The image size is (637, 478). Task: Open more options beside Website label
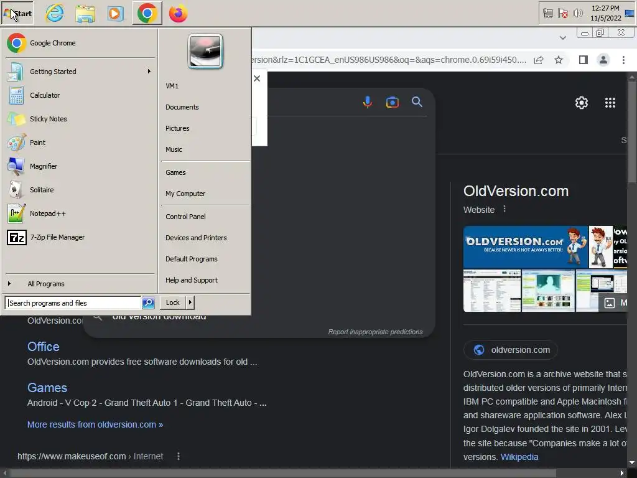pos(504,209)
